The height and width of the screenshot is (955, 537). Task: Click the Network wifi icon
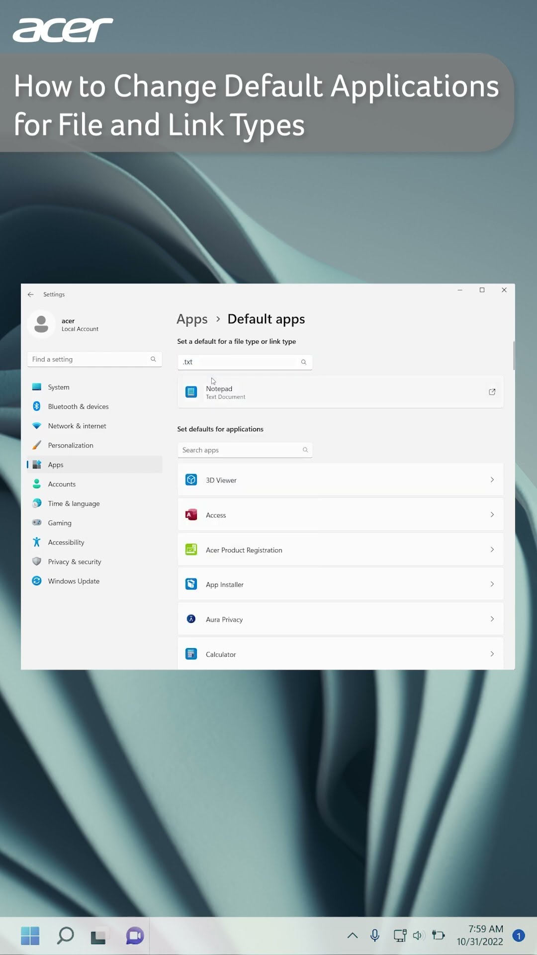[x=37, y=426]
